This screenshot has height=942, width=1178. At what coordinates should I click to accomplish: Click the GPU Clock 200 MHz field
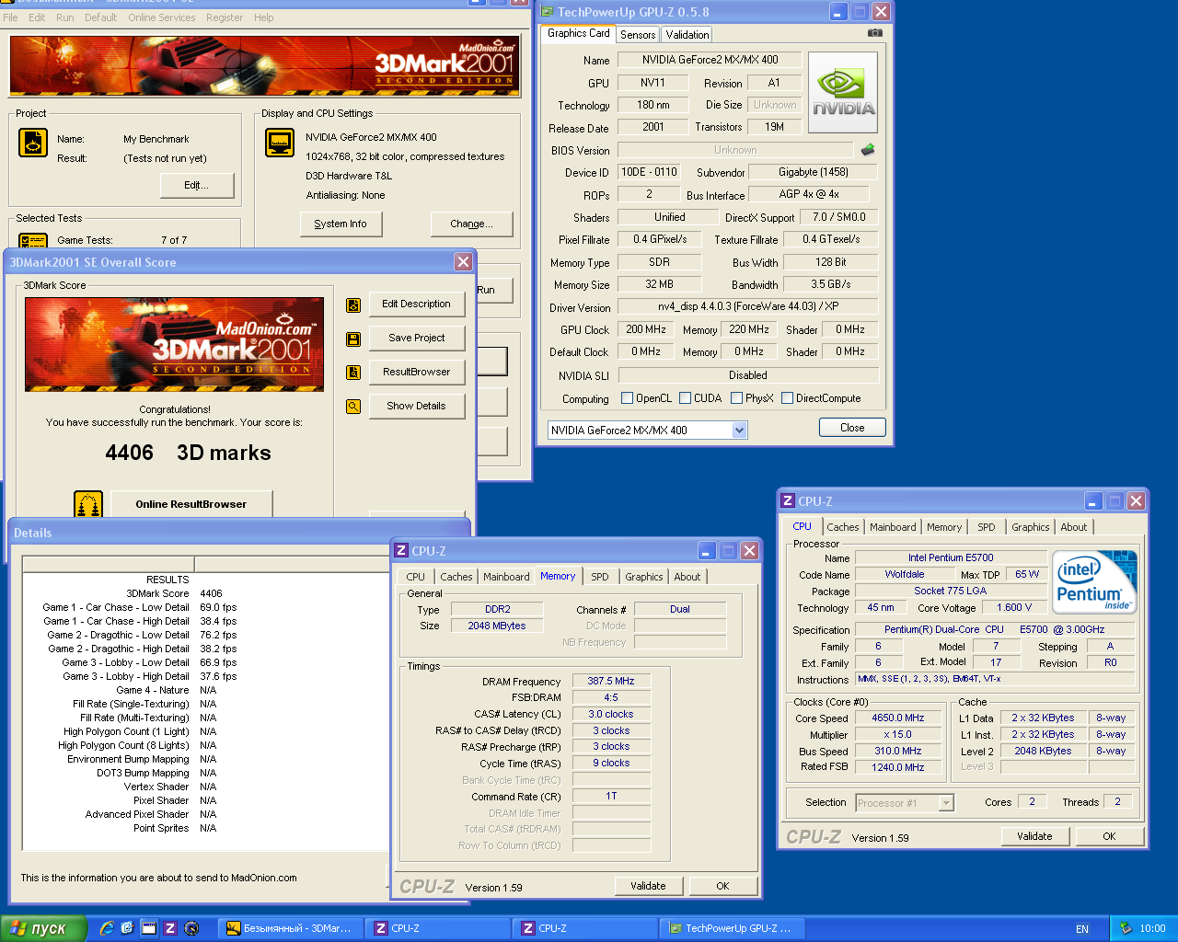coord(646,329)
